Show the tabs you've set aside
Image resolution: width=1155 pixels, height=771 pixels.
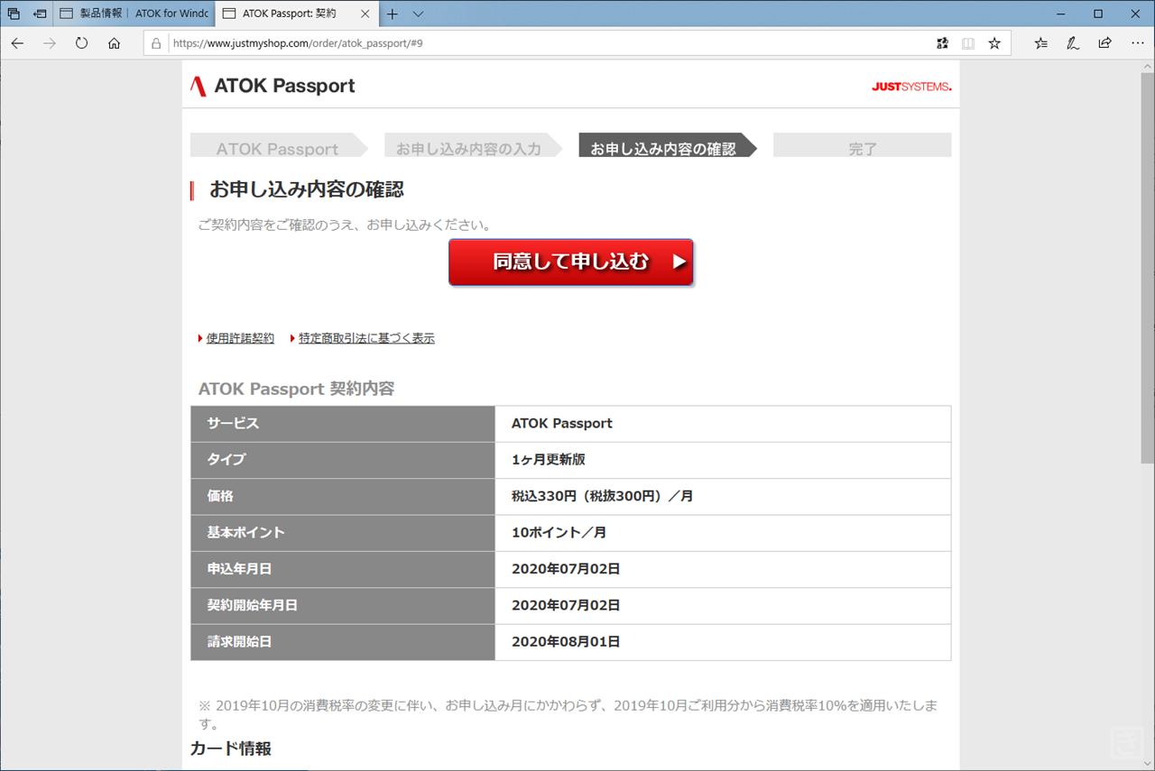14,14
